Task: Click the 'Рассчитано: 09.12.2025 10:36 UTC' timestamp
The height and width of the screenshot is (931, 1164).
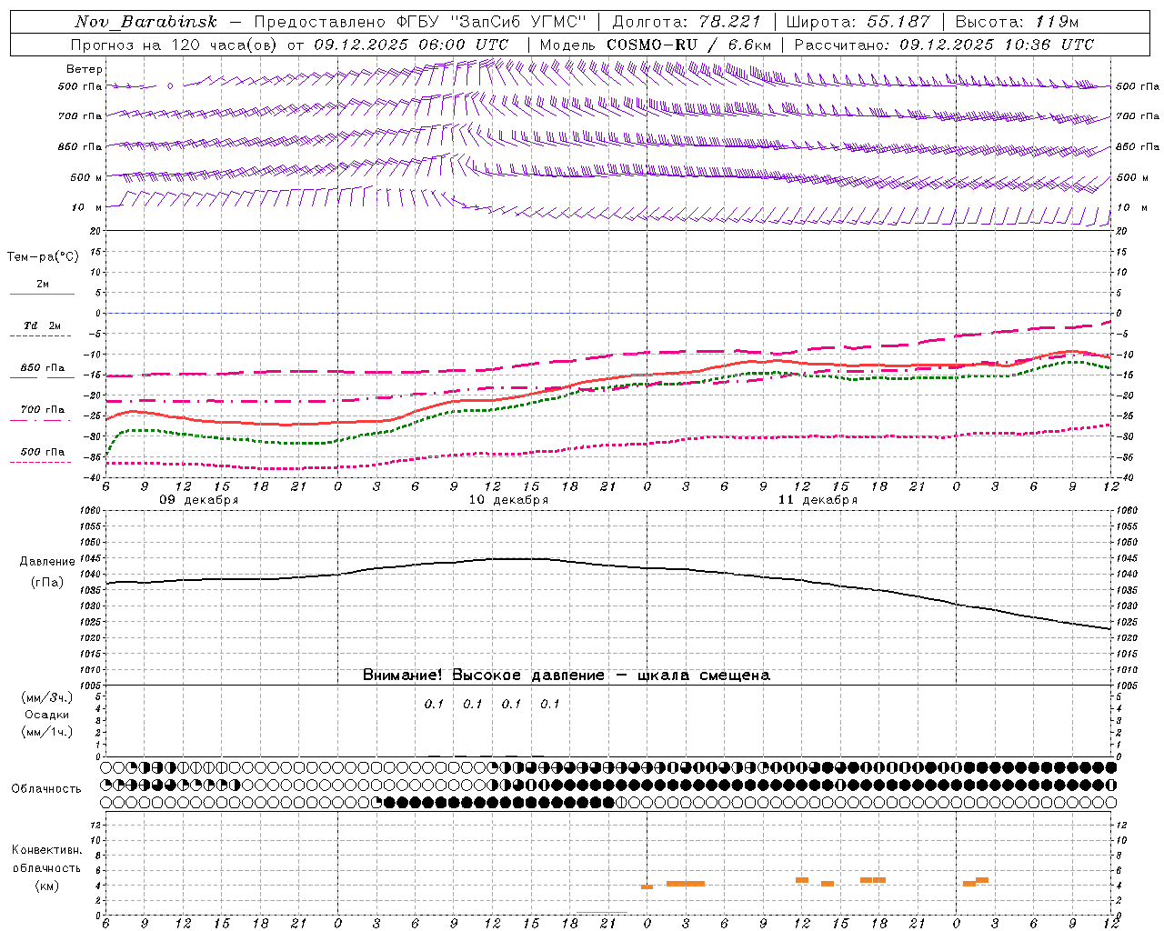Action: click(x=944, y=45)
